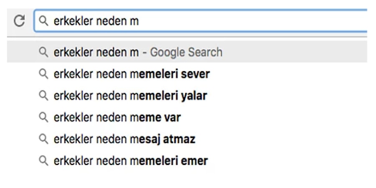Click the search icon next to "memeleri emer"
This screenshot has width=376, height=188.
tap(43, 160)
